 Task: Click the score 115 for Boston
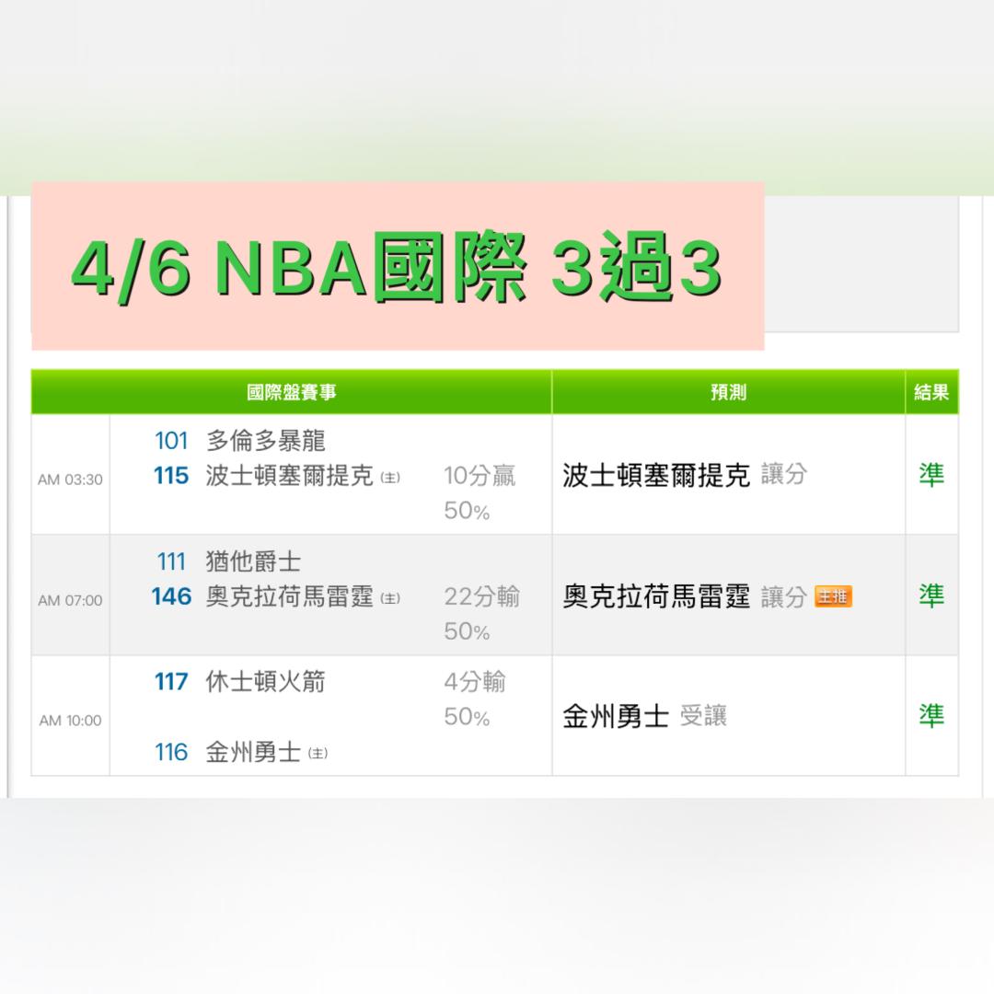click(x=171, y=476)
